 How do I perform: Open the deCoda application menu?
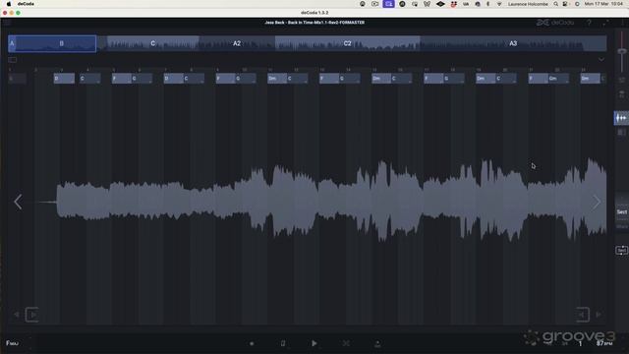click(26, 4)
